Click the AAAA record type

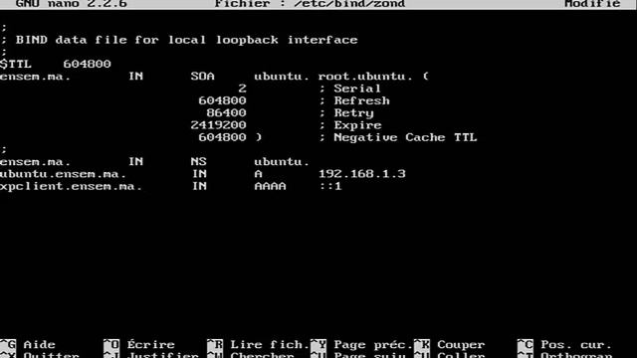270,186
